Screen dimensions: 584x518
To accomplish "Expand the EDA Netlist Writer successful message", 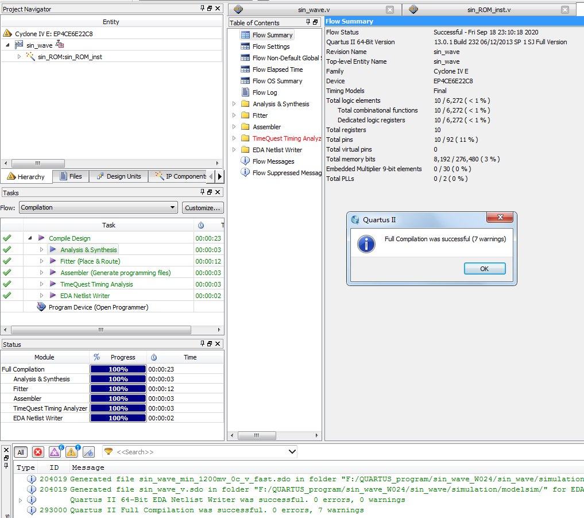I will pos(21,500).
